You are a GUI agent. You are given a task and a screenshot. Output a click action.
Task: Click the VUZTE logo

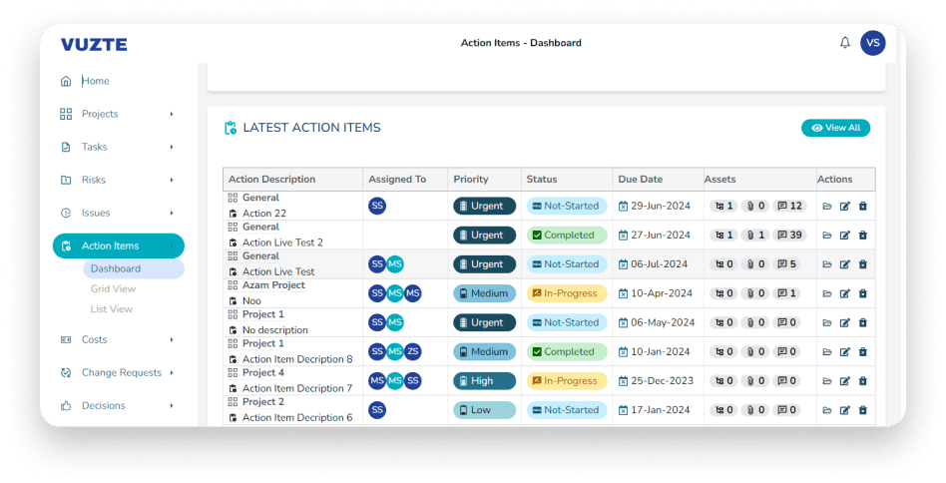[x=94, y=45]
